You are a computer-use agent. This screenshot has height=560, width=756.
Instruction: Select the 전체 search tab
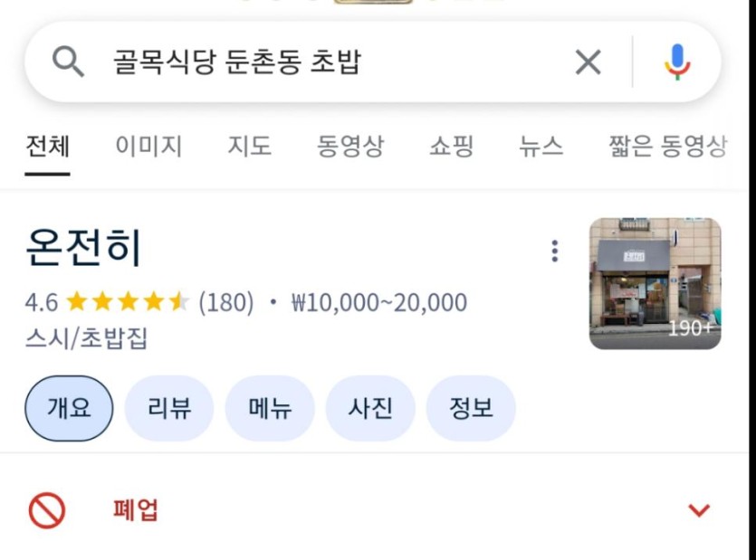click(x=47, y=147)
